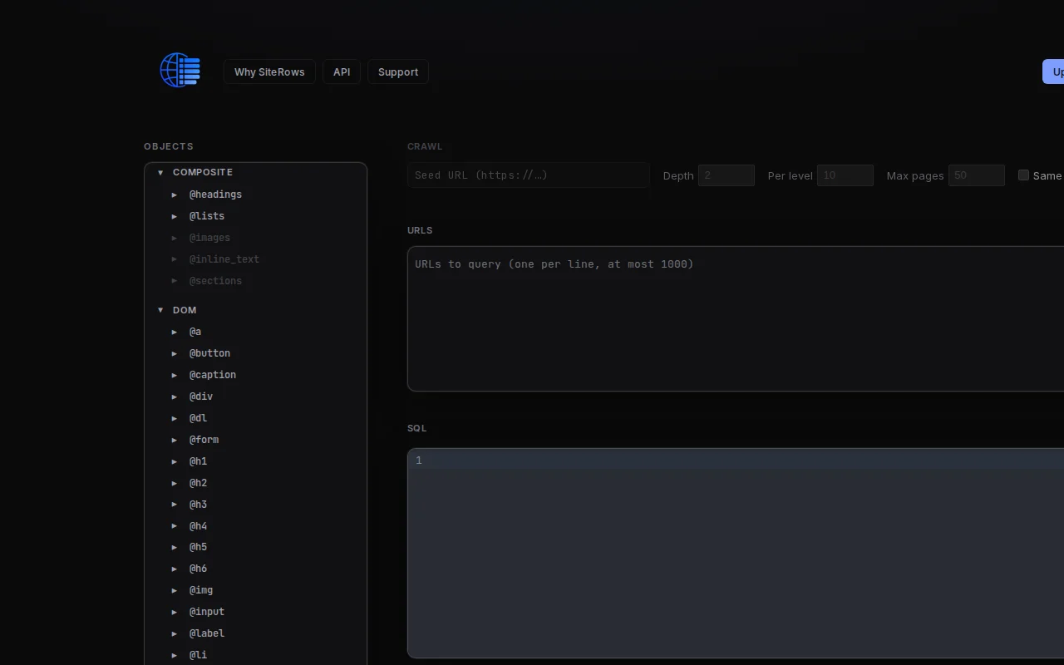Expand the @h3 object

175,505
